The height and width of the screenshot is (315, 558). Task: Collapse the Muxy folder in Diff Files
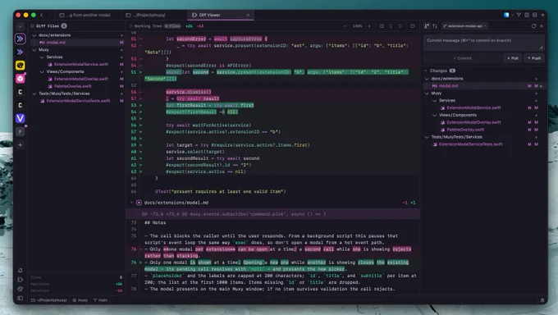pyautogui.click(x=34, y=50)
